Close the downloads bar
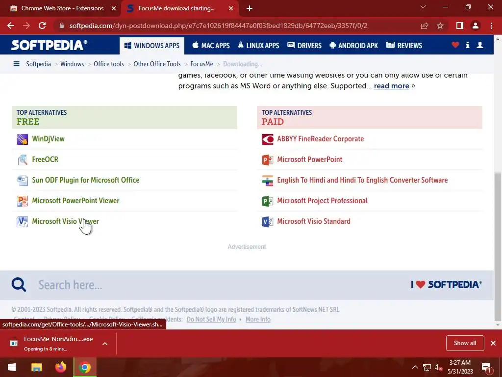 pos(493,343)
